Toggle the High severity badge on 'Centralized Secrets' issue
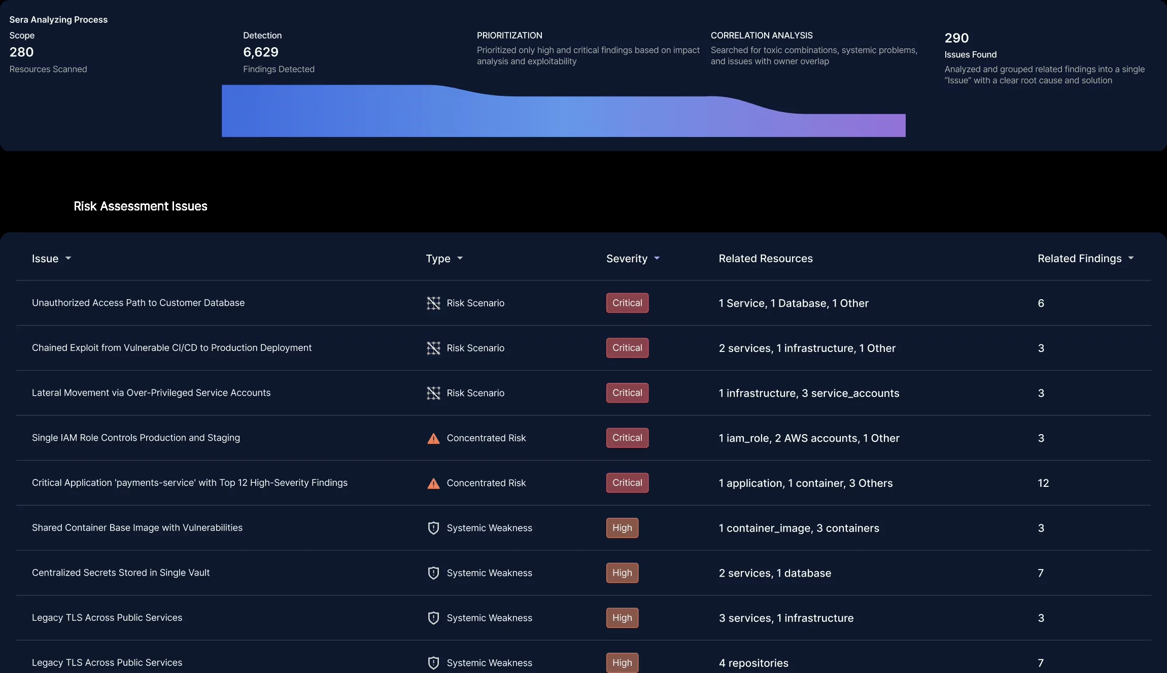Viewport: 1167px width, 673px height. click(x=622, y=573)
